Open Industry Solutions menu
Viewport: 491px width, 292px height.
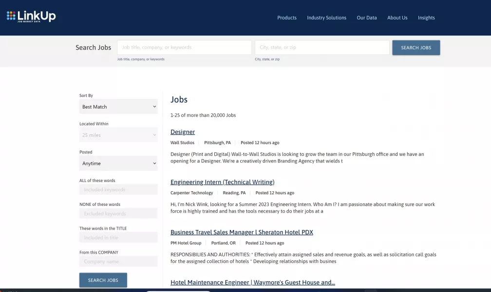(326, 18)
